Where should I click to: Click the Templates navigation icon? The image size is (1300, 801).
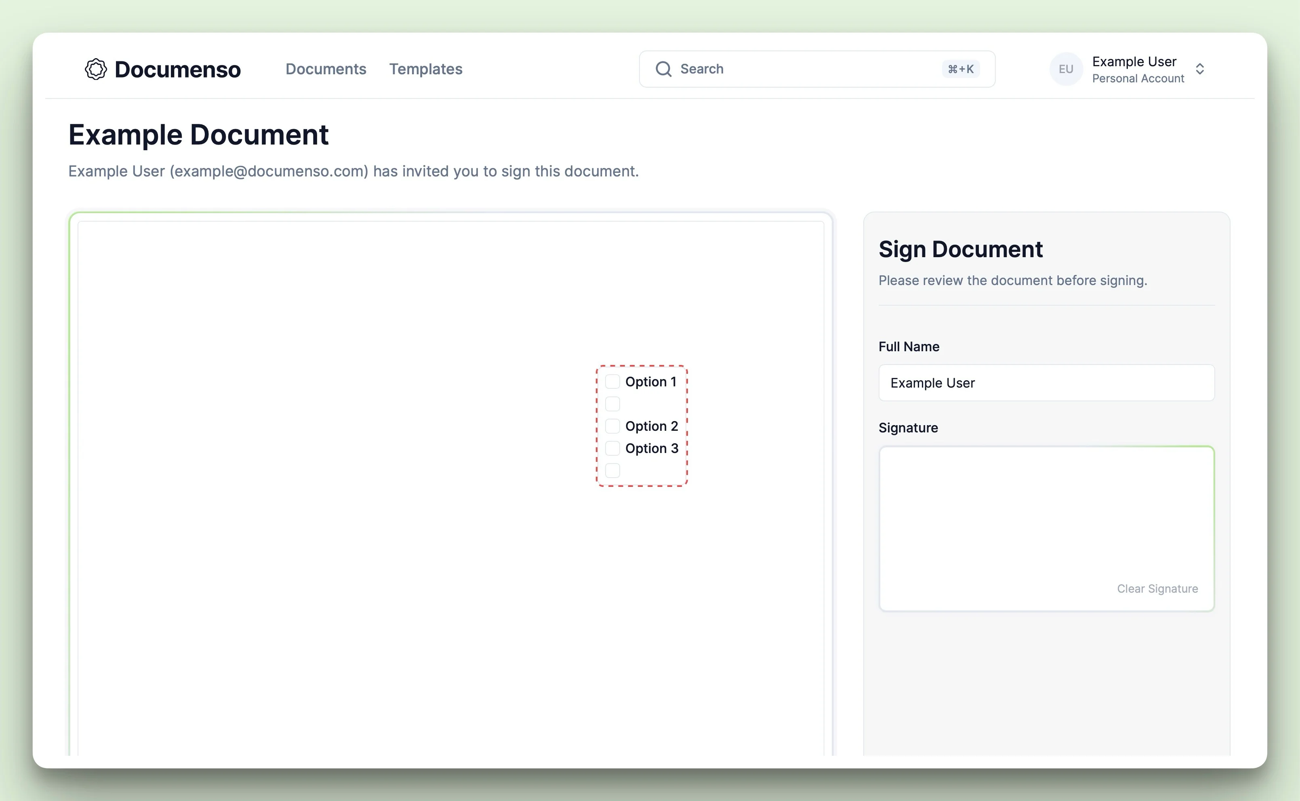pos(425,69)
